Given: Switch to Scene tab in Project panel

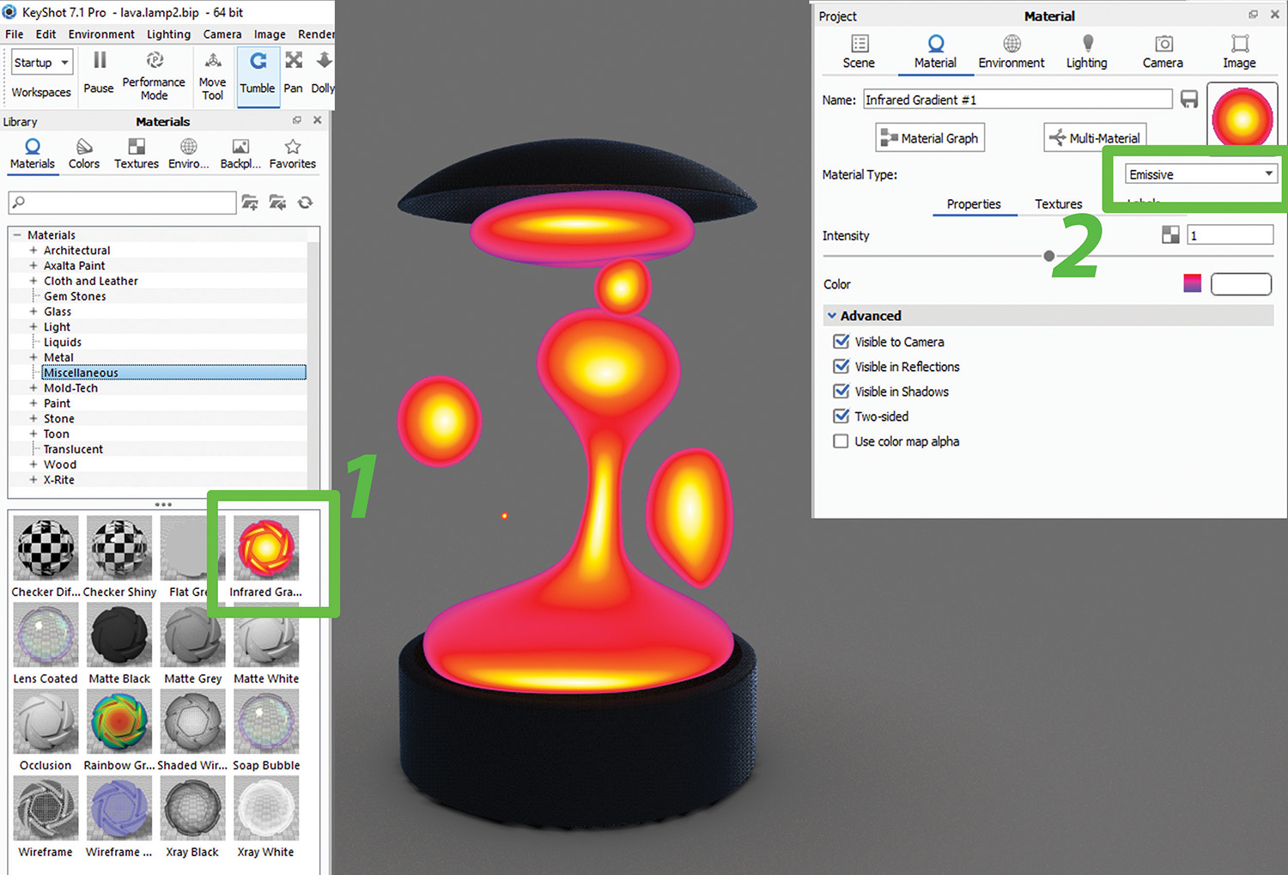Looking at the screenshot, I should click(860, 52).
